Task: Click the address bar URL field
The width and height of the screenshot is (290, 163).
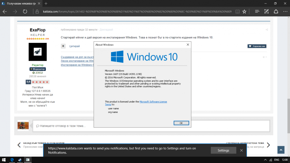Action: click(x=137, y=12)
